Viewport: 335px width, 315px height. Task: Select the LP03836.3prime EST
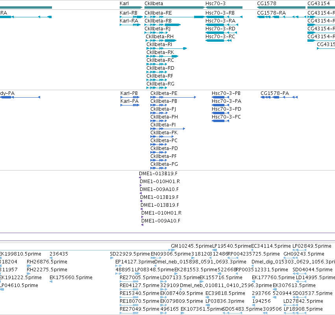(225, 301)
